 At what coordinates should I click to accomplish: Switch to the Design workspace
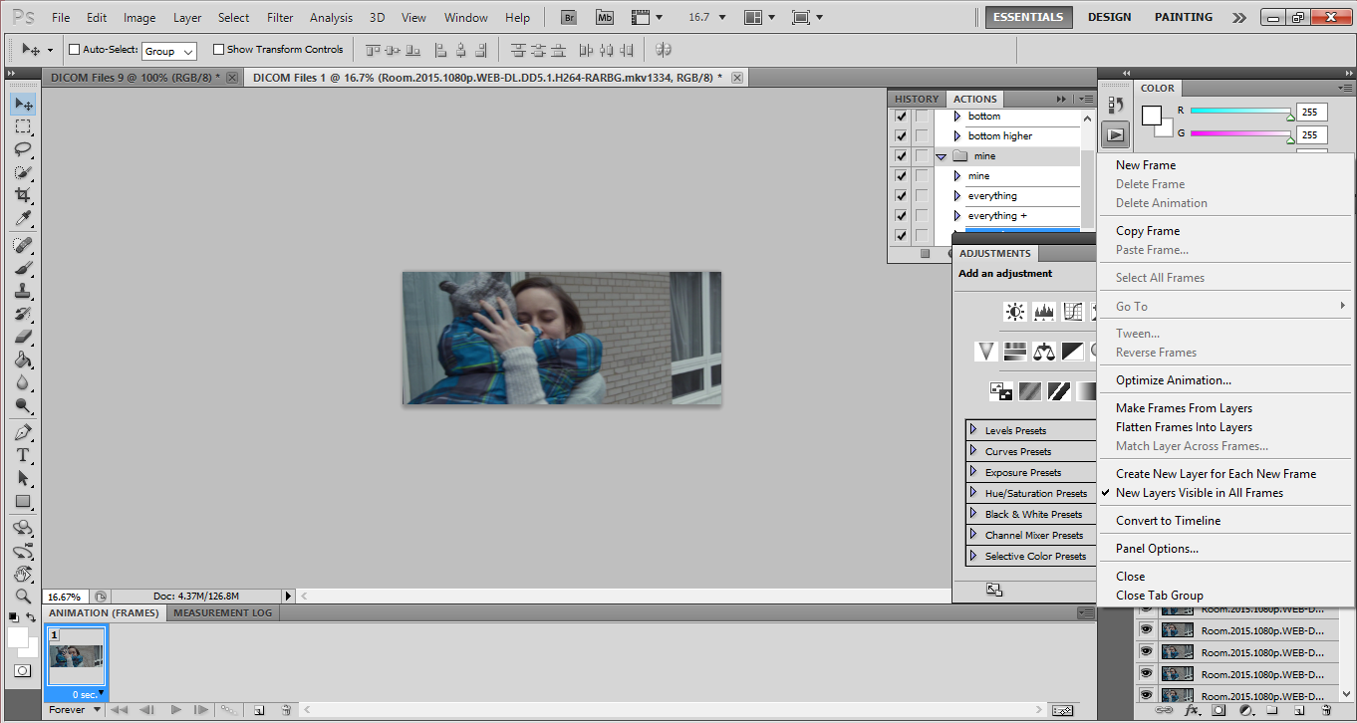[1109, 17]
